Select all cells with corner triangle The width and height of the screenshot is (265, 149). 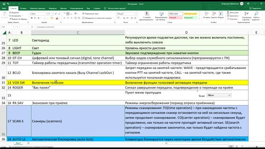(x=4, y=33)
